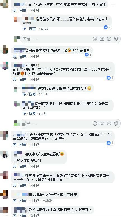
Task: Reply to the 新光吳火獅醫院 comment
Action: [x=23, y=185]
